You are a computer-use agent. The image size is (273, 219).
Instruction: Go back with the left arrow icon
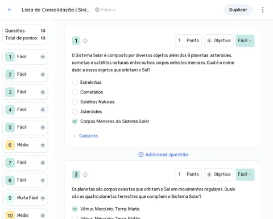pos(10,10)
